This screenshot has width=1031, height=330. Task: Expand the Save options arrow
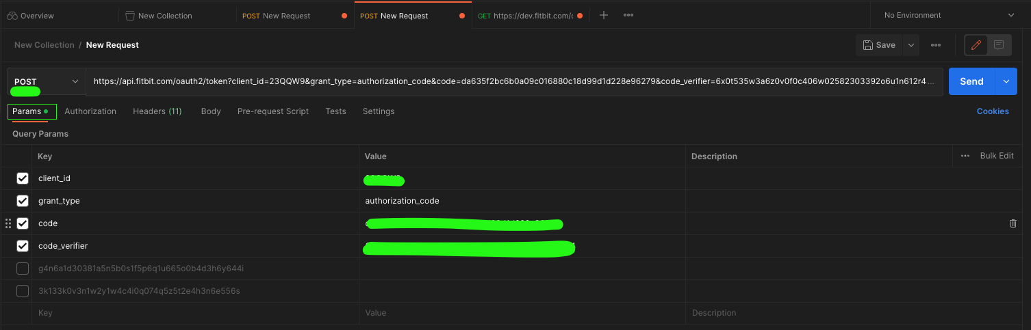(911, 45)
